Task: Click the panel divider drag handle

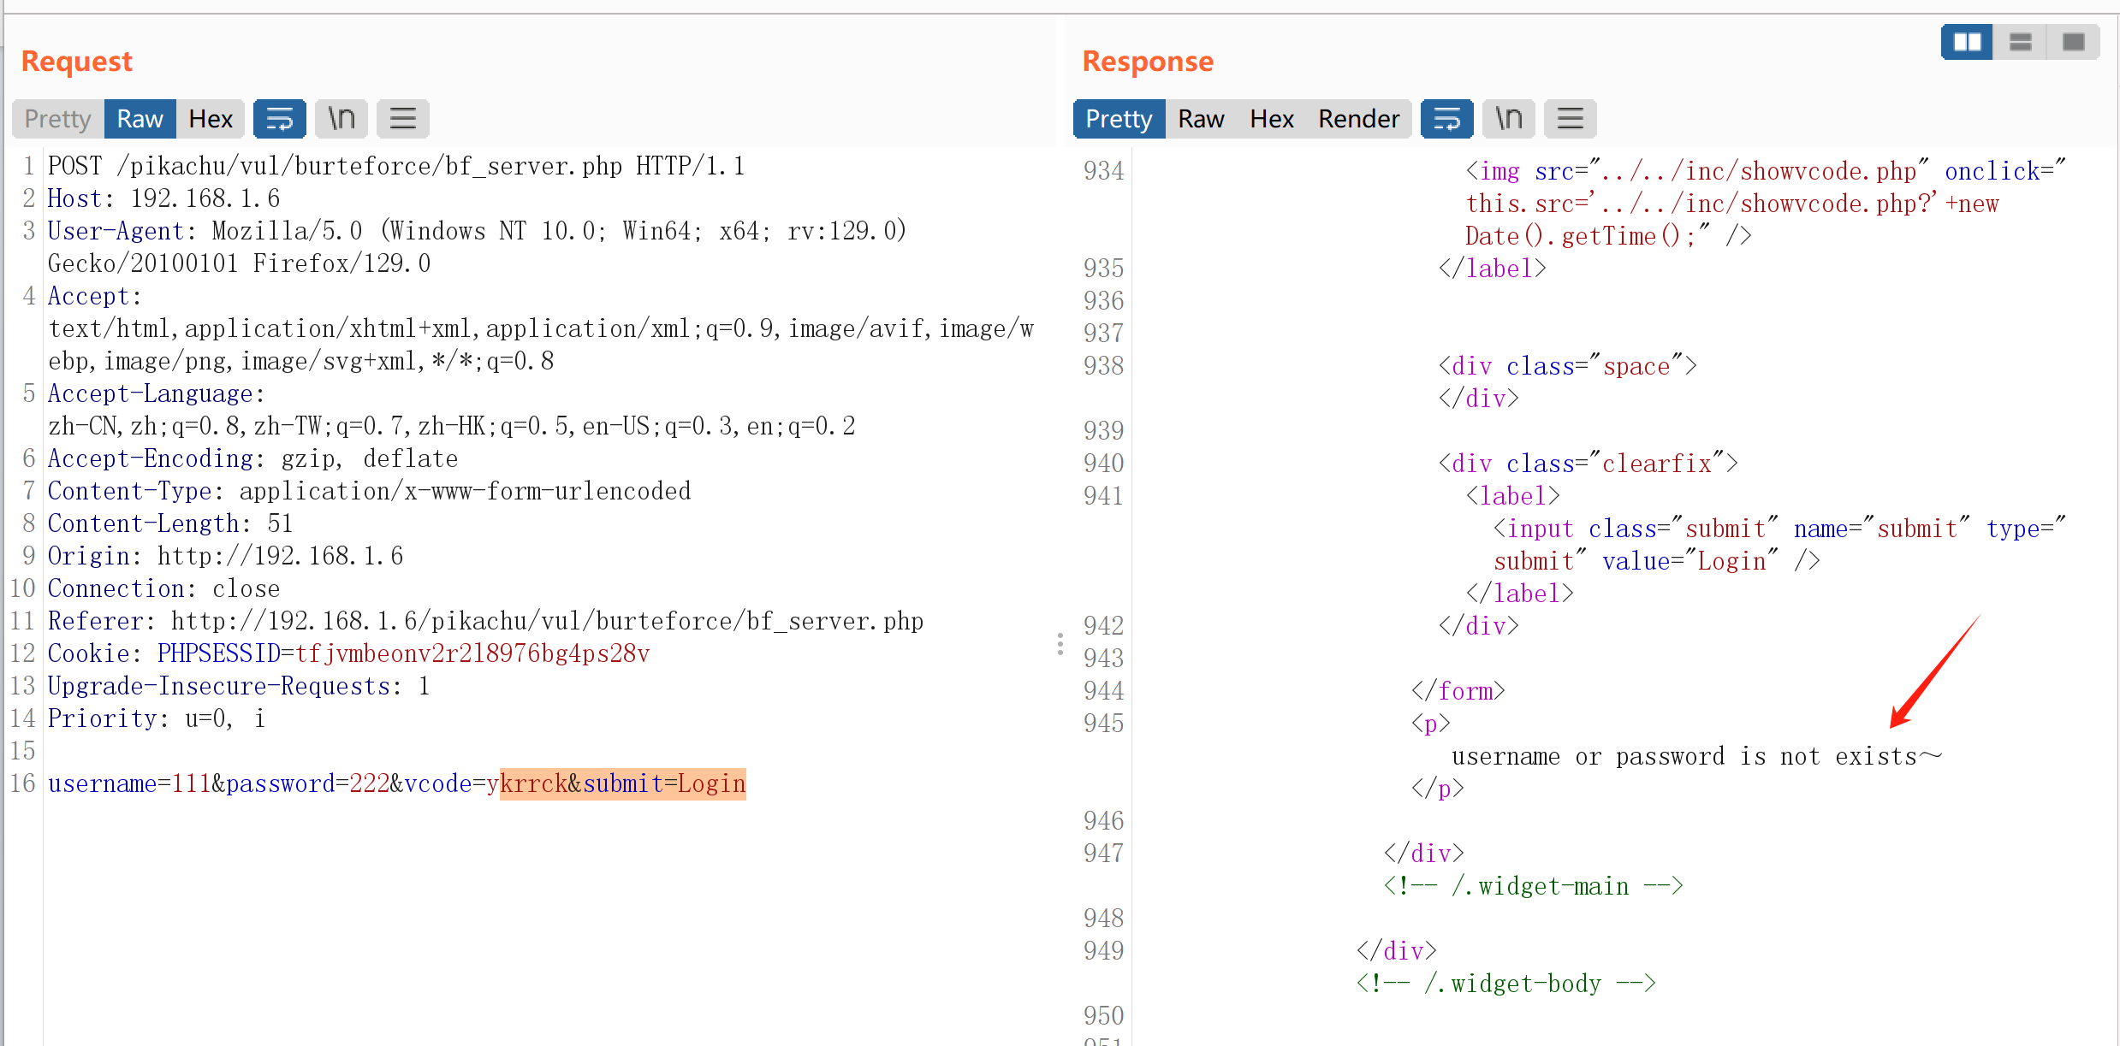Action: 1060,644
